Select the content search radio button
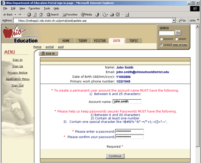The height and width of the screenshot is (163, 201). click(x=161, y=45)
